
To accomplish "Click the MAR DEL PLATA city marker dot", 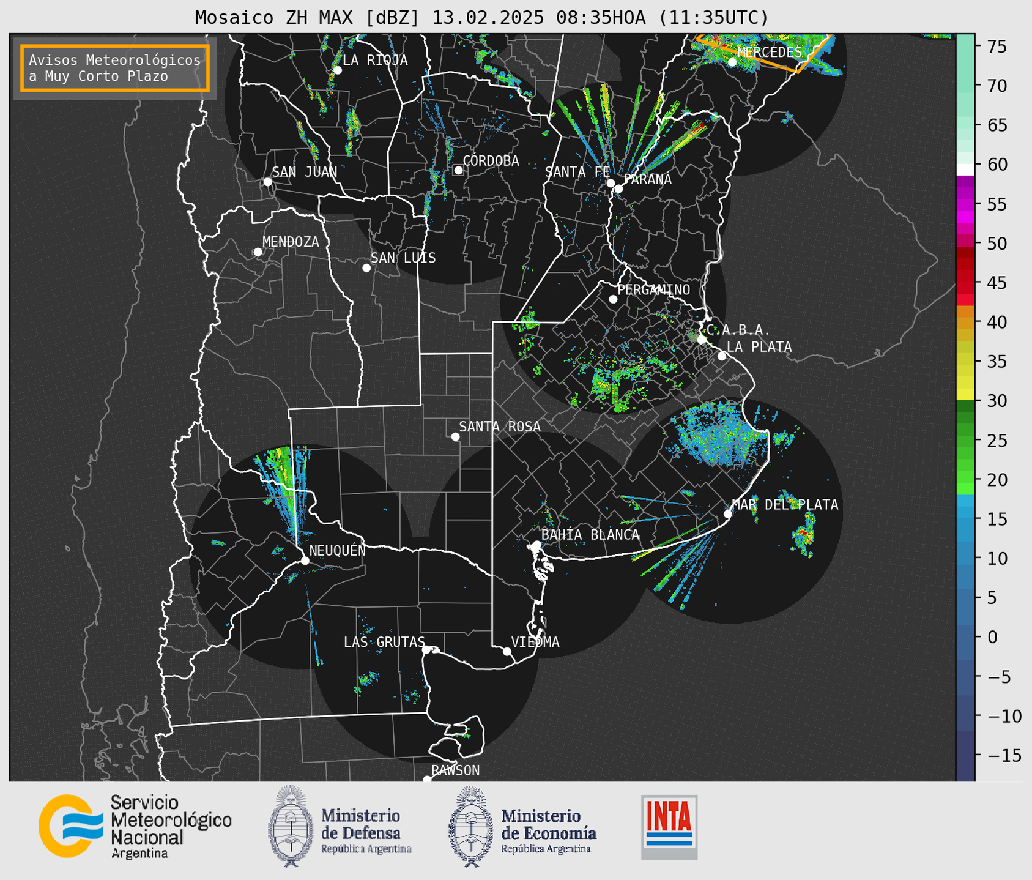I will point(728,514).
